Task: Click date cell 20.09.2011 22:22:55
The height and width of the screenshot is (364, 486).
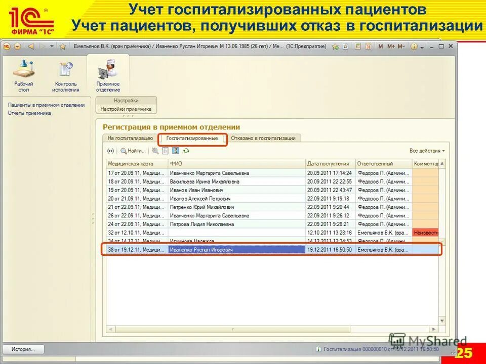Action: [x=330, y=181]
